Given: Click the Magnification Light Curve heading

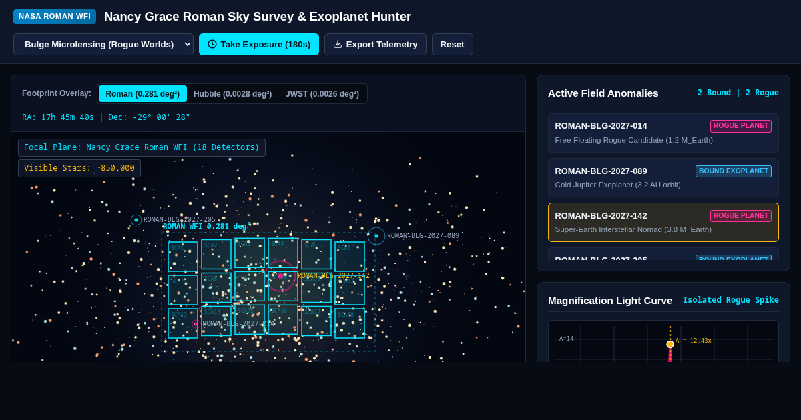Looking at the screenshot, I should point(610,300).
